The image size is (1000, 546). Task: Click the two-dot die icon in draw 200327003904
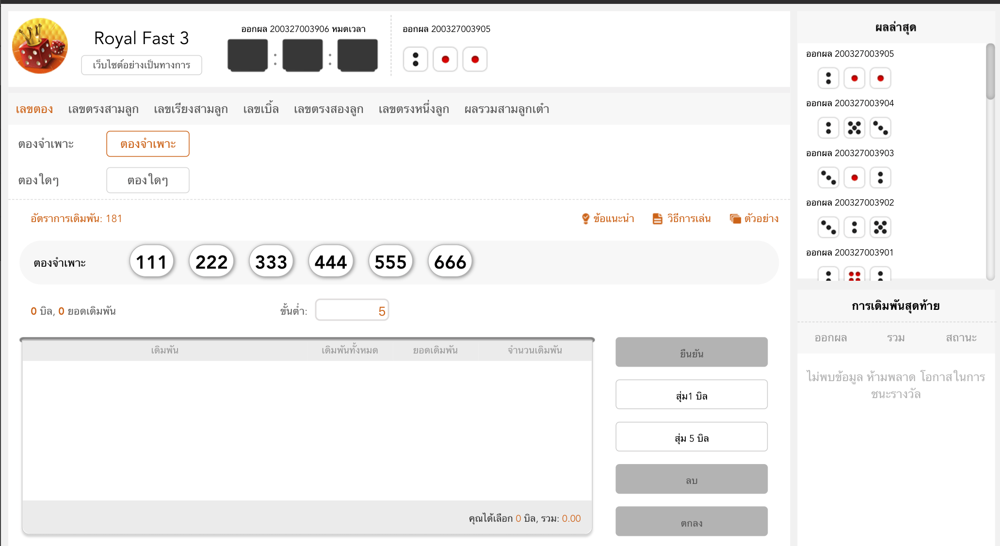(x=828, y=128)
